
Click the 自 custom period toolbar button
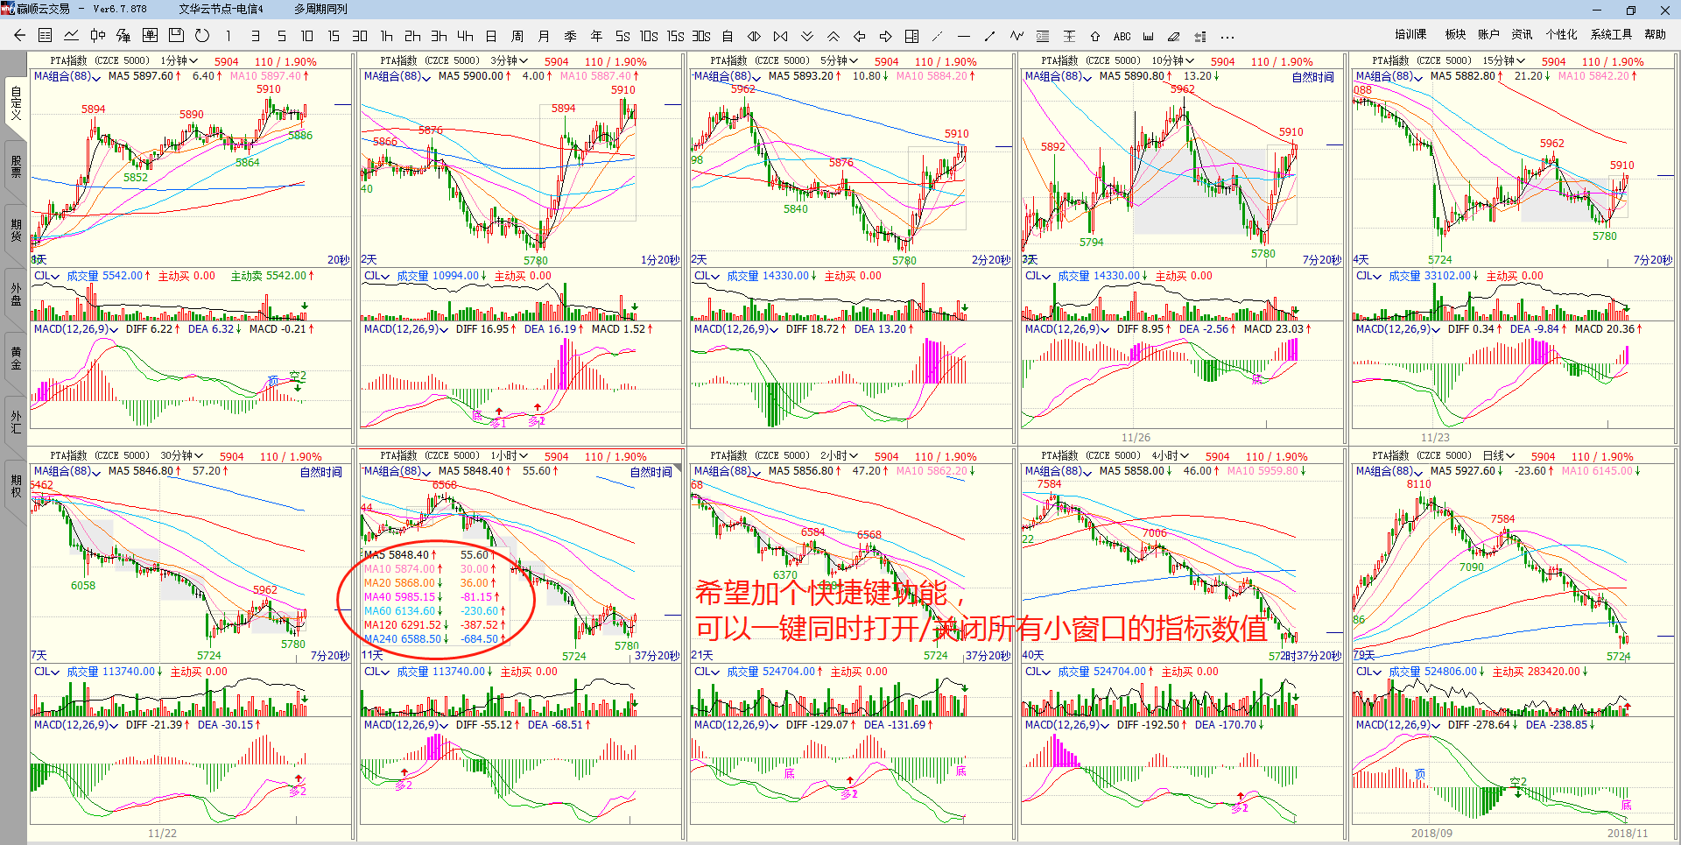[728, 36]
